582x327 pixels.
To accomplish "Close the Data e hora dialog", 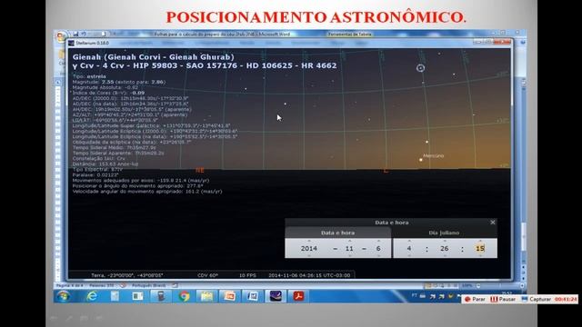I will [x=493, y=223].
